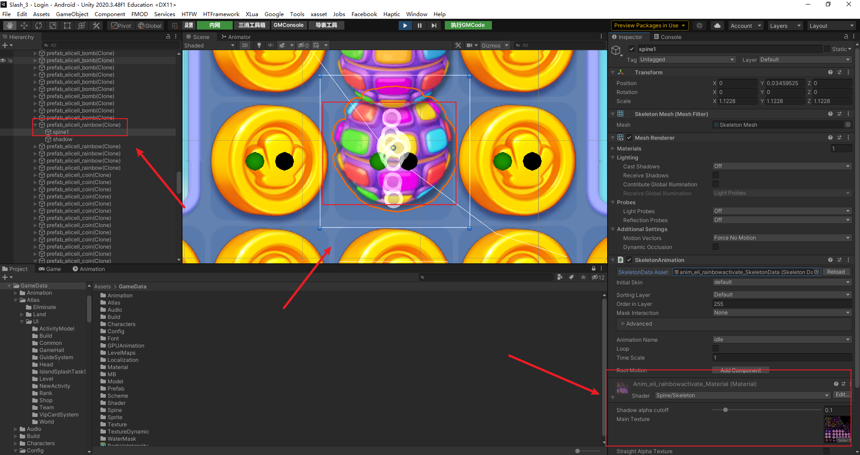Viewport: 860px width, 455px height.
Task: Open Mesh Renderer preset settings icon
Action: click(x=839, y=137)
